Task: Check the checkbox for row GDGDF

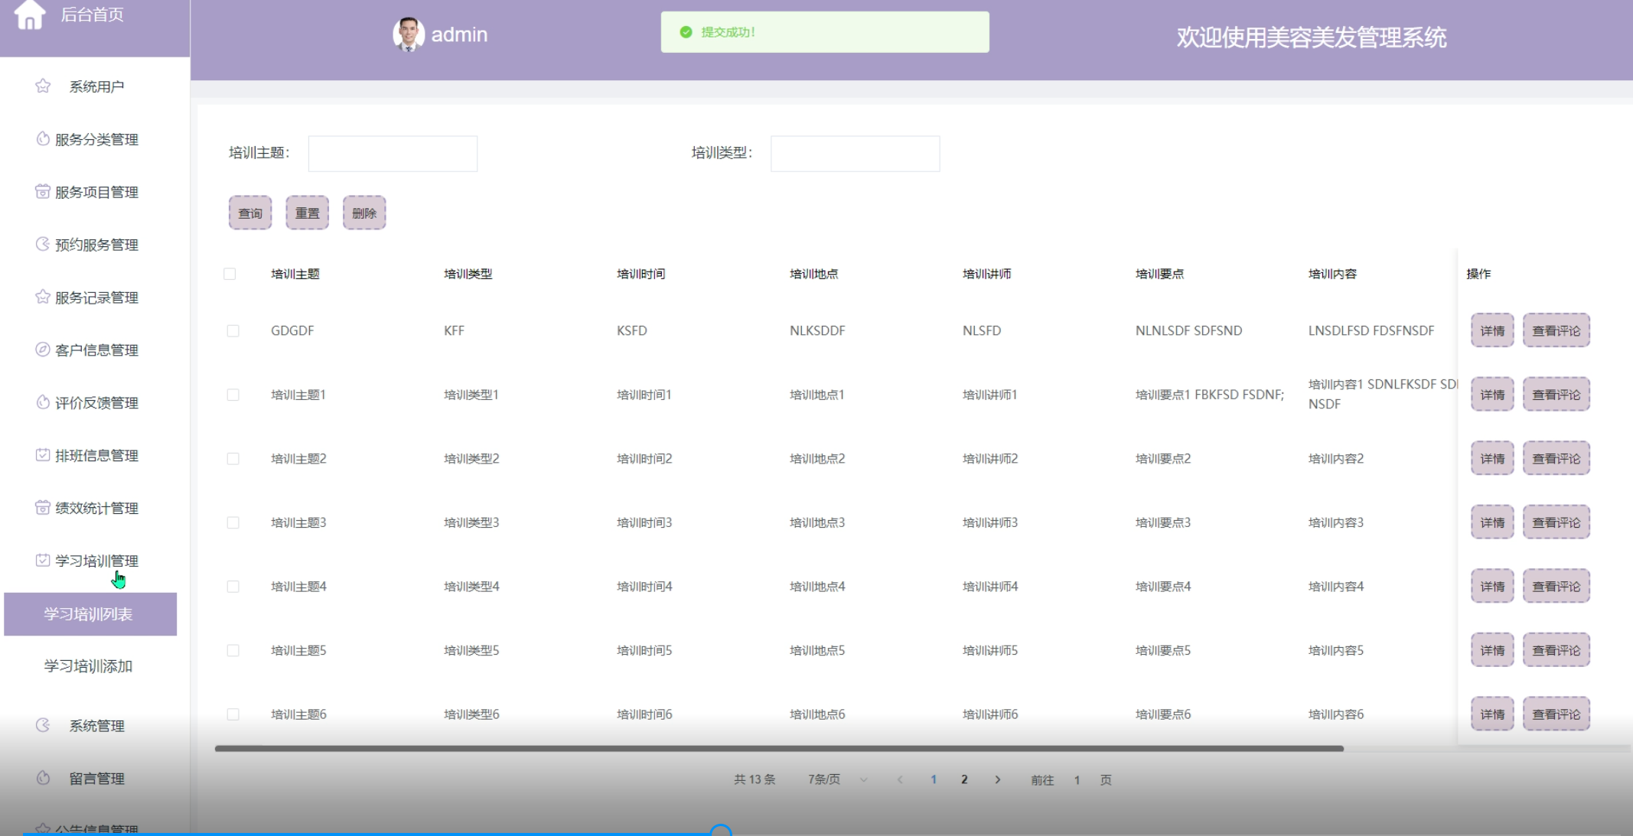Action: [233, 331]
